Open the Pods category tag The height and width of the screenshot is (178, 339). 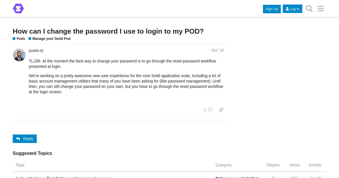pos(21,39)
